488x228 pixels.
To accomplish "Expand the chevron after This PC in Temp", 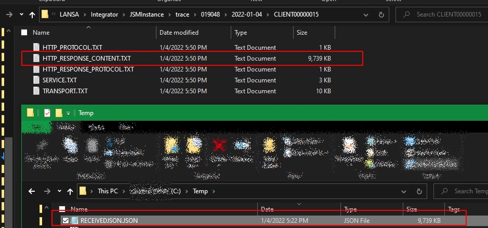I will point(123,191).
